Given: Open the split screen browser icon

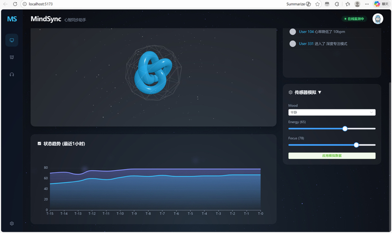Looking at the screenshot, I should tap(327, 4).
